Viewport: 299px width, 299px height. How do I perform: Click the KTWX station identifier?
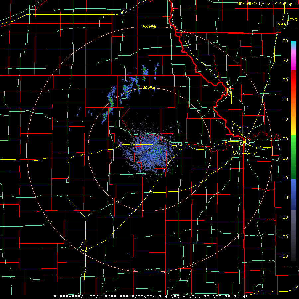tap(195, 297)
